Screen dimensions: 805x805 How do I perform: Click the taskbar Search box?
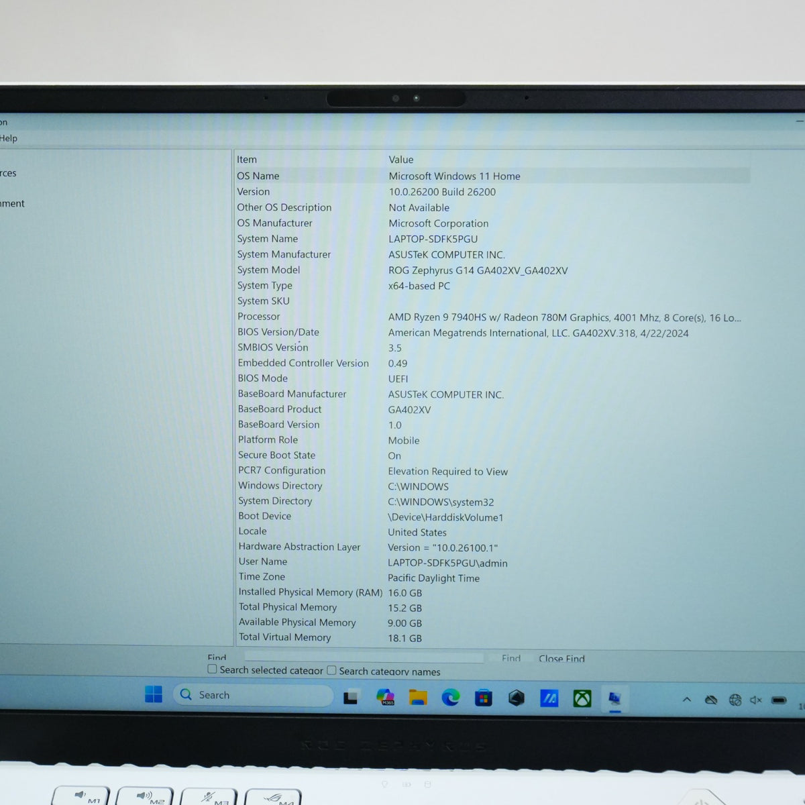pos(254,695)
